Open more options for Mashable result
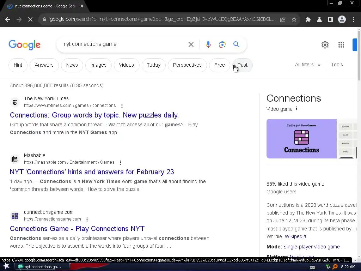The height and width of the screenshot is (271, 361). pyautogui.click(x=121, y=163)
